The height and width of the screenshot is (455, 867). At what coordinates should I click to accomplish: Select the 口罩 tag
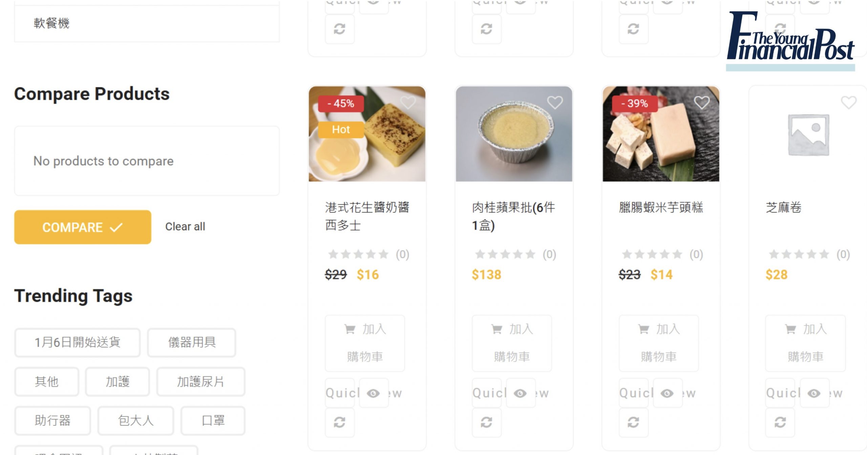(x=213, y=420)
